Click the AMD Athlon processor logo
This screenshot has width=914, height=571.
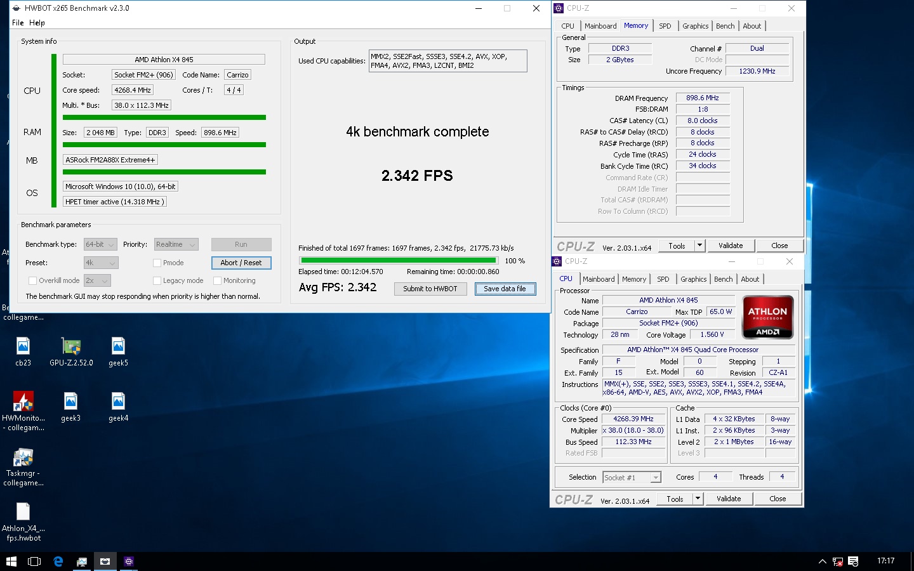tap(767, 317)
